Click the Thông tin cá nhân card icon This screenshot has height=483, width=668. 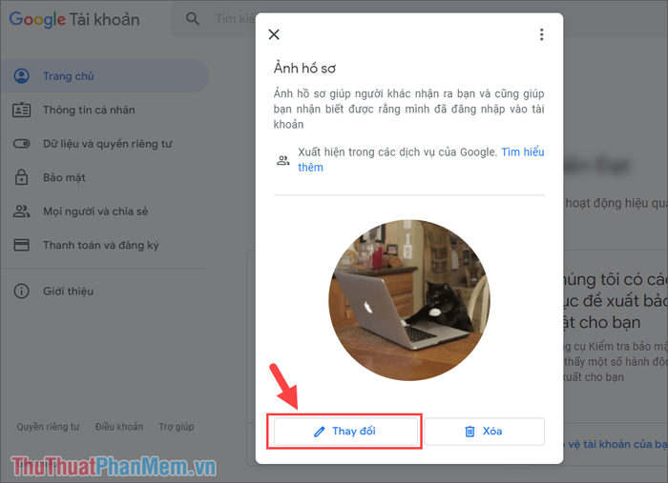(22, 110)
